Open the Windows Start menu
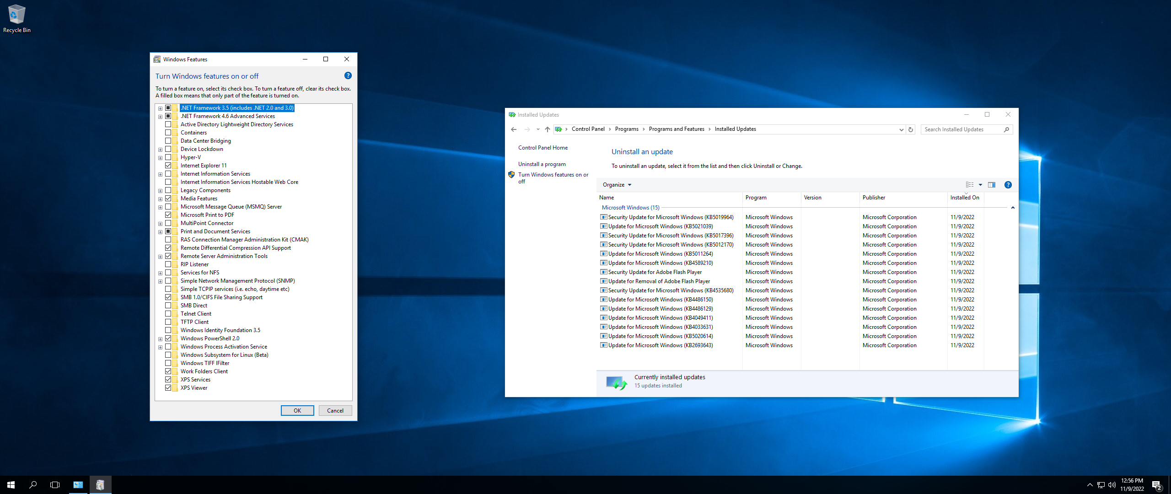This screenshot has width=1171, height=494. (x=11, y=485)
